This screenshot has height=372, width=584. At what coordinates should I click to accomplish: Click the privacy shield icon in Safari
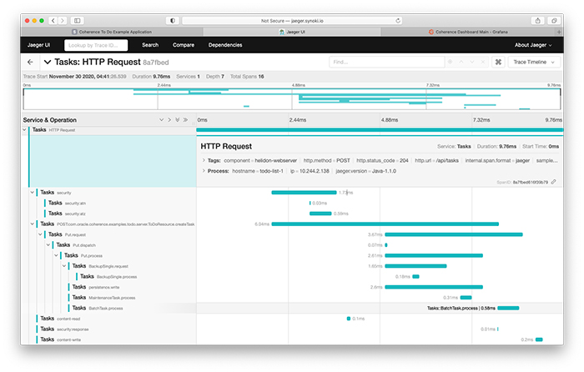[x=173, y=21]
